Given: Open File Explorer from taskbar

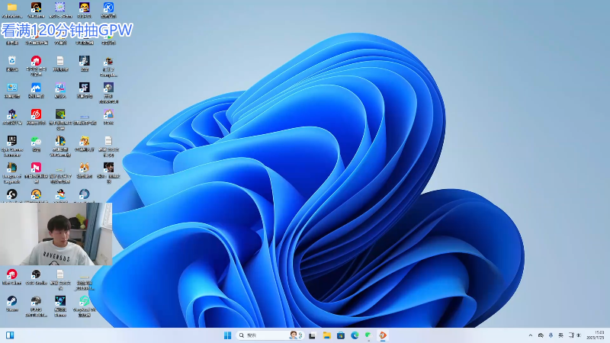Looking at the screenshot, I should pos(327,335).
